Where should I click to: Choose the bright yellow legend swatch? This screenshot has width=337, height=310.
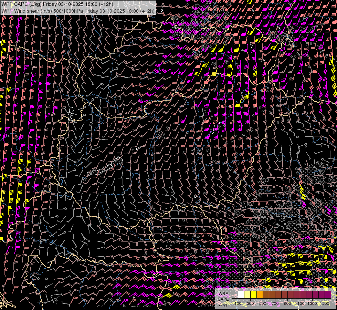254,295
